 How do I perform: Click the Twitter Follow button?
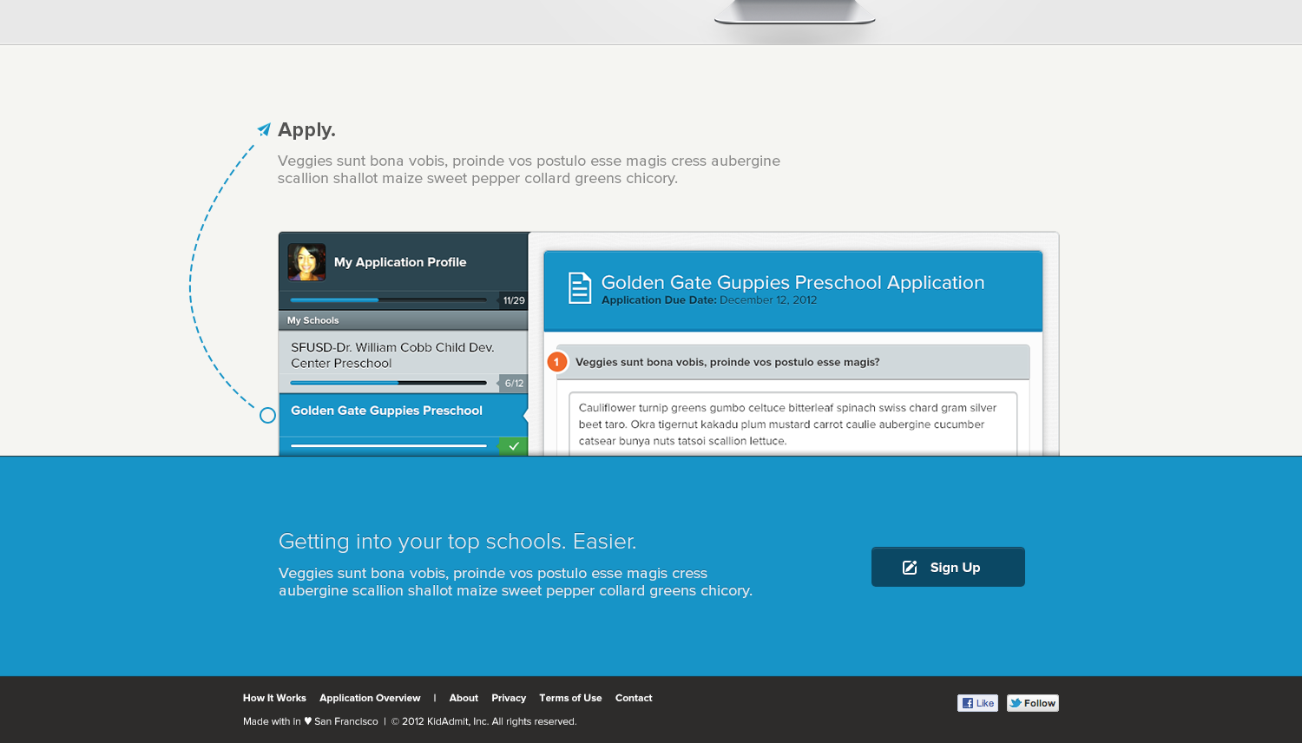tap(1033, 703)
